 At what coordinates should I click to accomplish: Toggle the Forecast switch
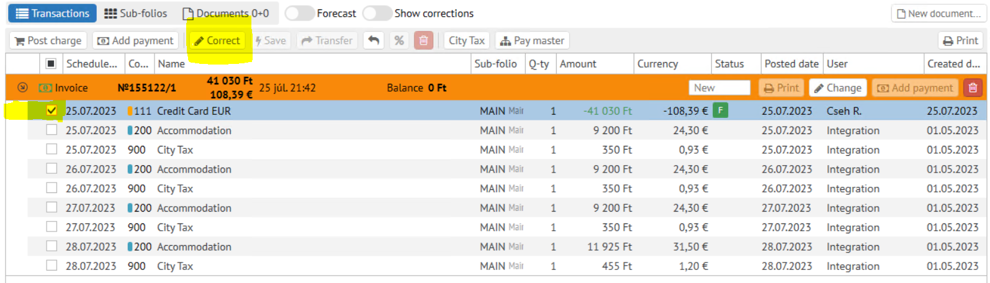299,13
